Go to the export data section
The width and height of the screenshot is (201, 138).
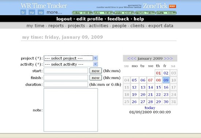[161, 26]
